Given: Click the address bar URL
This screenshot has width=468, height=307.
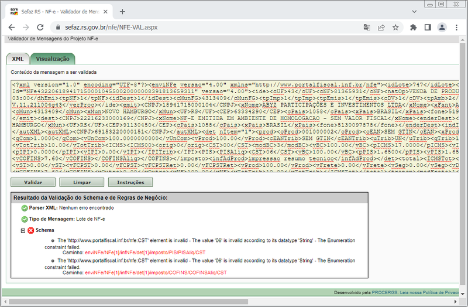Looking at the screenshot, I should click(x=111, y=28).
